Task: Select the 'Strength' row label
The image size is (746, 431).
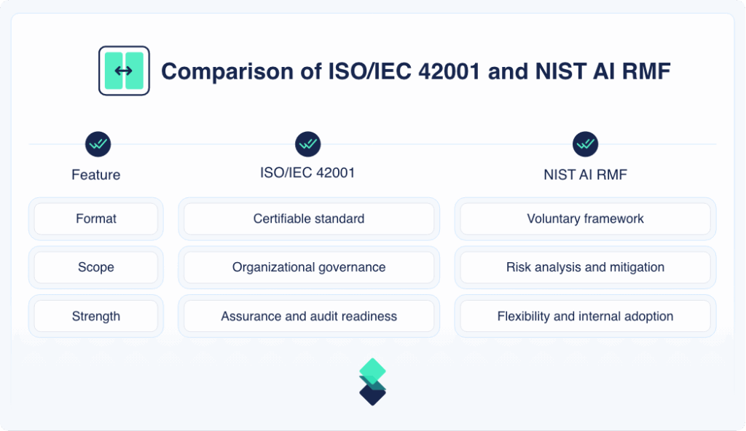Action: 96,317
